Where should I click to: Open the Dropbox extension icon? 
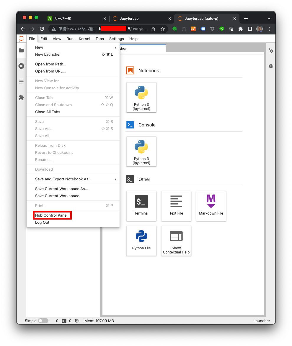click(x=212, y=29)
